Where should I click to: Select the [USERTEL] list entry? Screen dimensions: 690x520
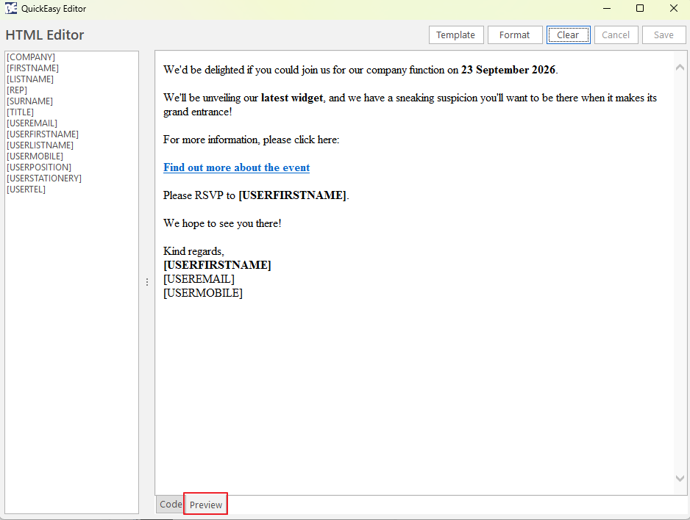[x=26, y=189]
